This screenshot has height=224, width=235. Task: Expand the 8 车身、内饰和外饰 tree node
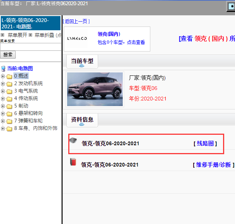point(3,128)
